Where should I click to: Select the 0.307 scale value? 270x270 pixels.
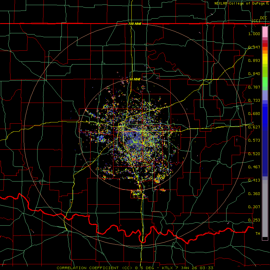pos(254,207)
